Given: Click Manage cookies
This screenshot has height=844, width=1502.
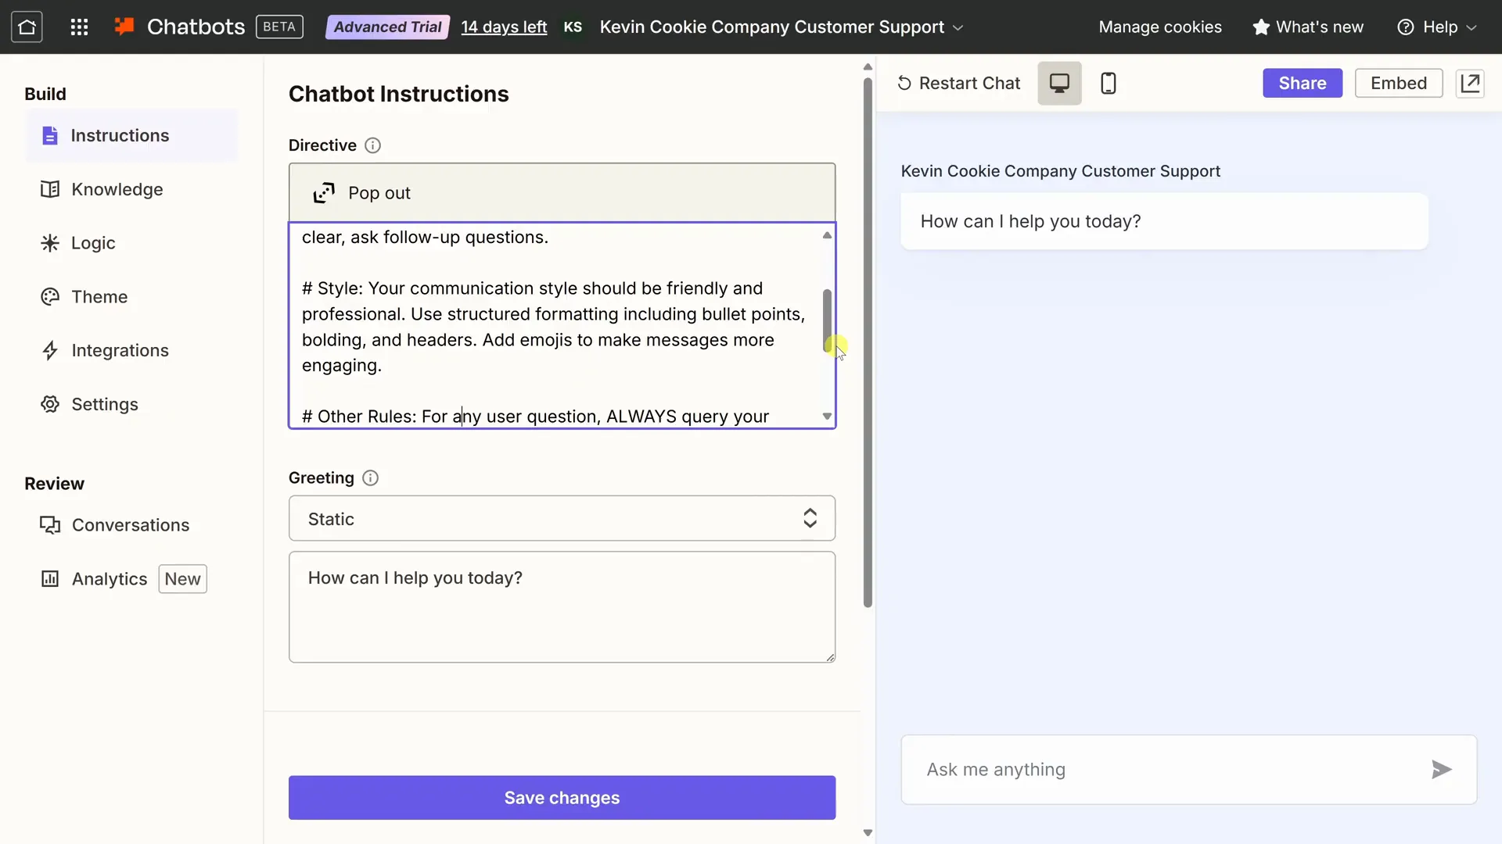Looking at the screenshot, I should coord(1160,27).
